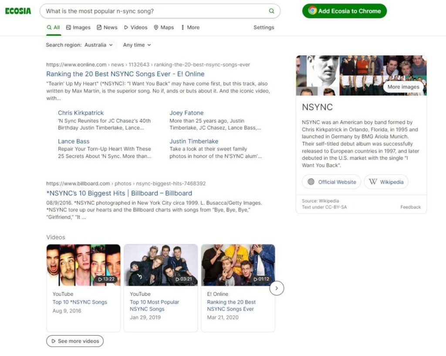
Task: Click the next arrow in videos carousel
Action: pos(277,288)
